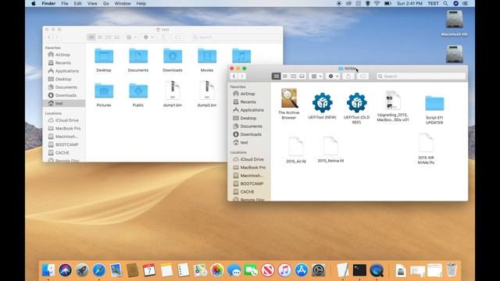500x281 pixels.
Task: Switch NVMe window to column view
Action: click(293, 76)
